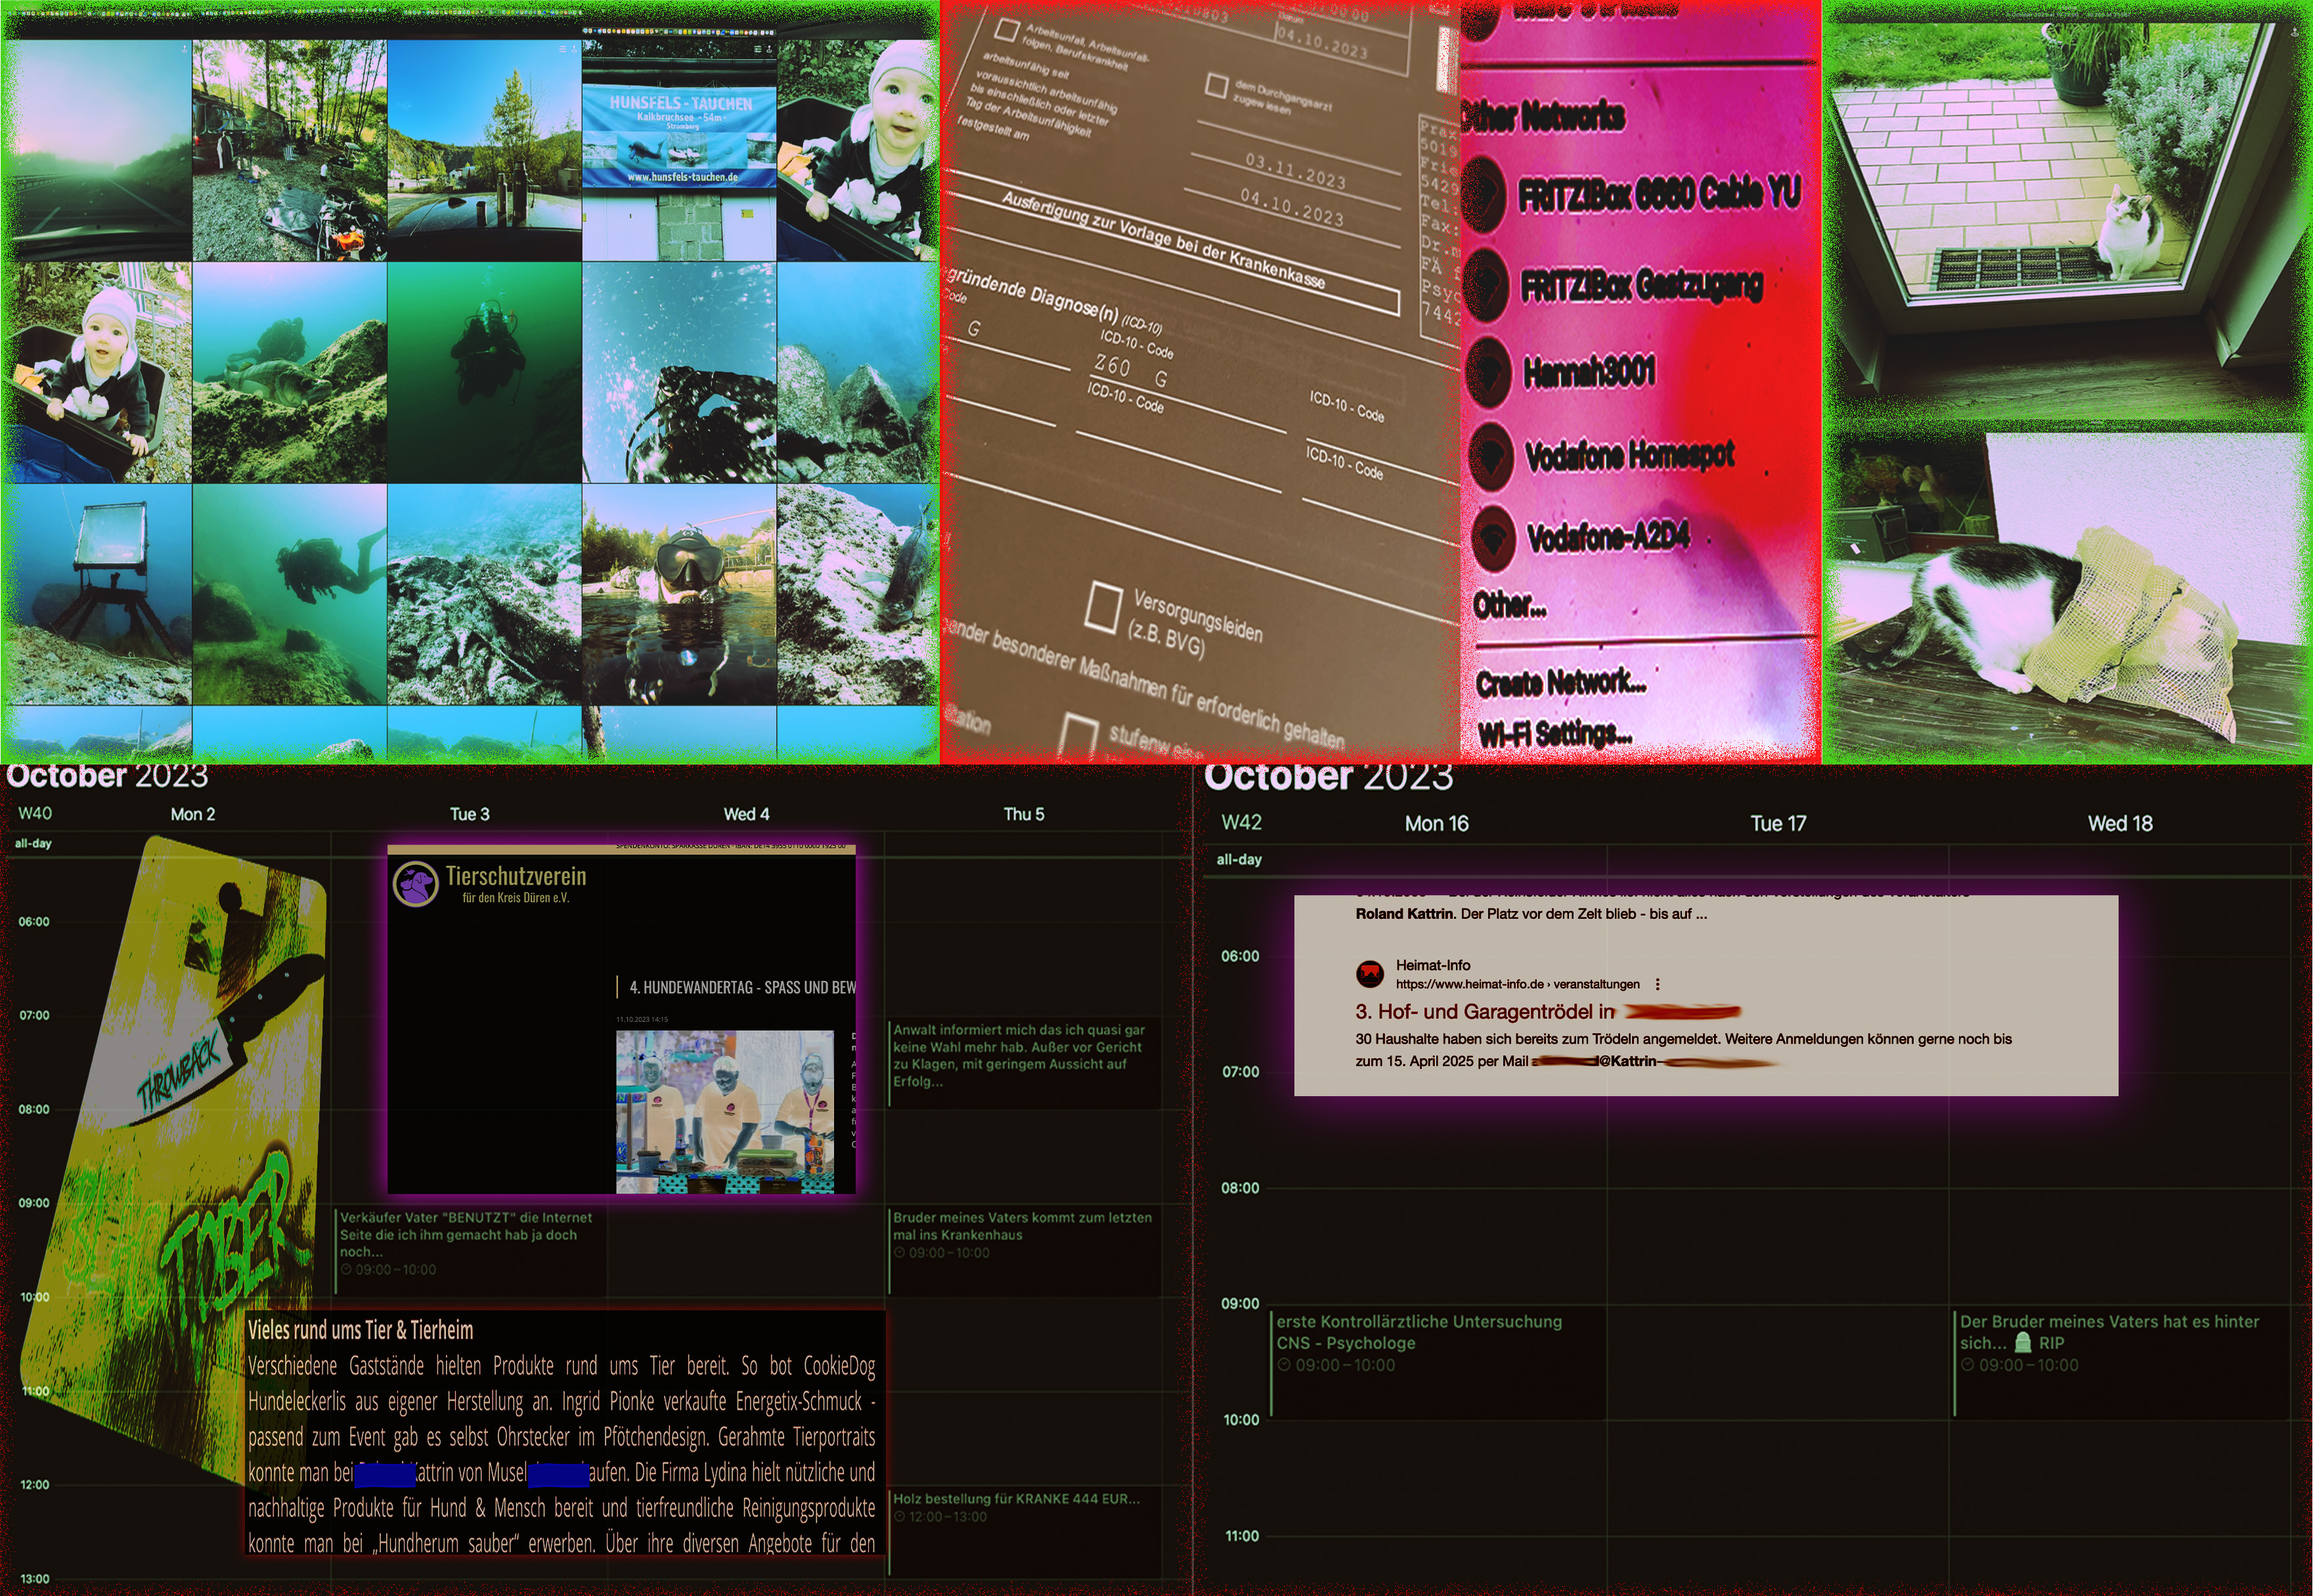
Task: Open Wi-Fi Settings...
Action: [1555, 734]
